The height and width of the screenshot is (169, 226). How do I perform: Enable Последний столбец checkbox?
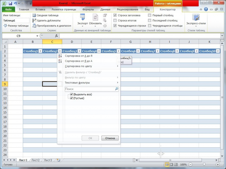coord(149,20)
